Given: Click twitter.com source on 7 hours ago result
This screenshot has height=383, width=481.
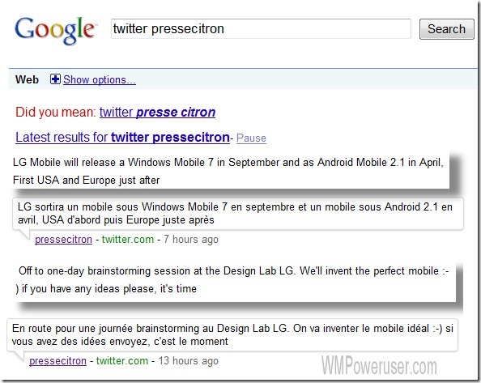Looking at the screenshot, I should pos(128,239).
